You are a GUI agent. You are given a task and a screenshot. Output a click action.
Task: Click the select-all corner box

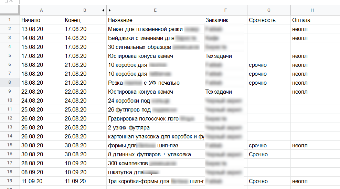point(10,10)
